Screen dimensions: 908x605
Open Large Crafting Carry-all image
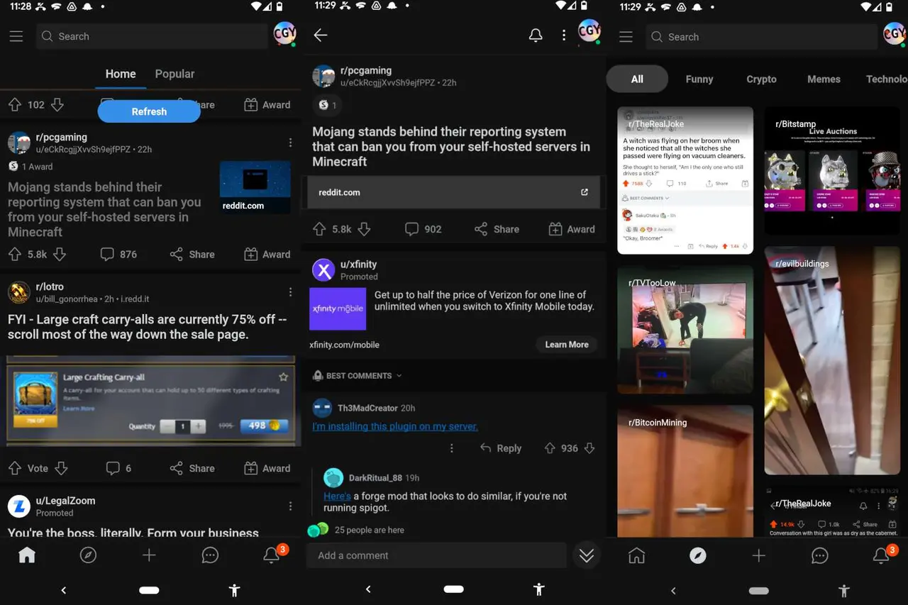pos(150,401)
